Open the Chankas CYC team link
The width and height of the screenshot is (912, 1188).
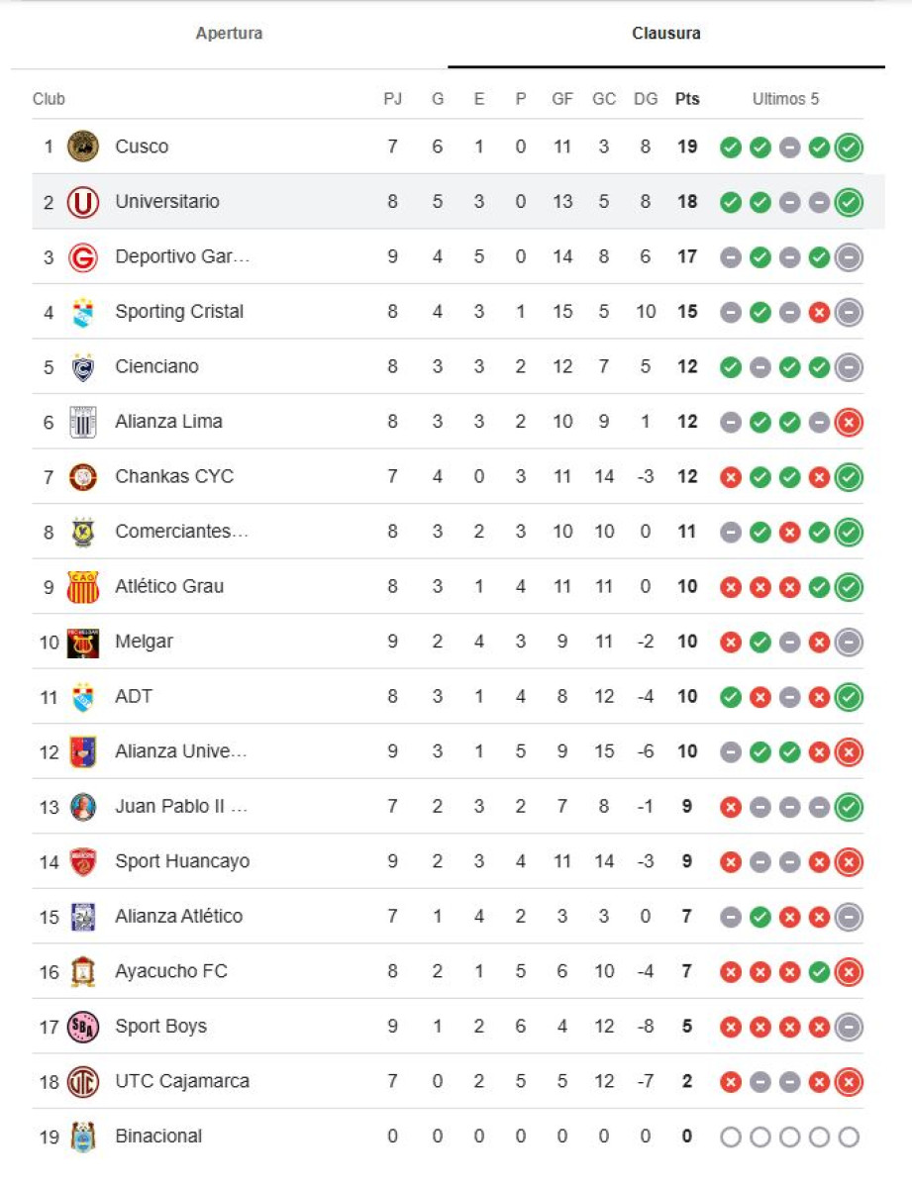(174, 476)
